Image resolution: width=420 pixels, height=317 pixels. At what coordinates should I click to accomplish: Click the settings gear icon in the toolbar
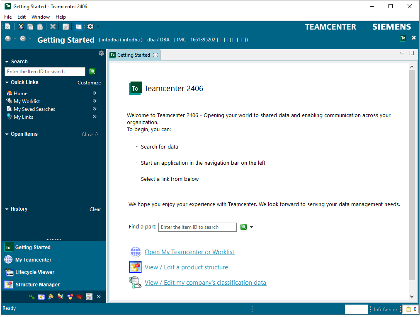pos(90,26)
